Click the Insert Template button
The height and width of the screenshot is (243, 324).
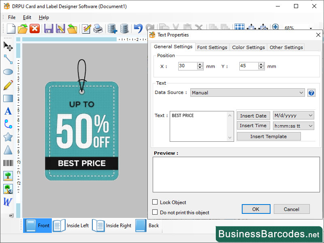point(268,136)
